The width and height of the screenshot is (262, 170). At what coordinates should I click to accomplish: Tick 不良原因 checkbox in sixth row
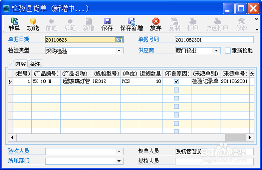coord(177,124)
